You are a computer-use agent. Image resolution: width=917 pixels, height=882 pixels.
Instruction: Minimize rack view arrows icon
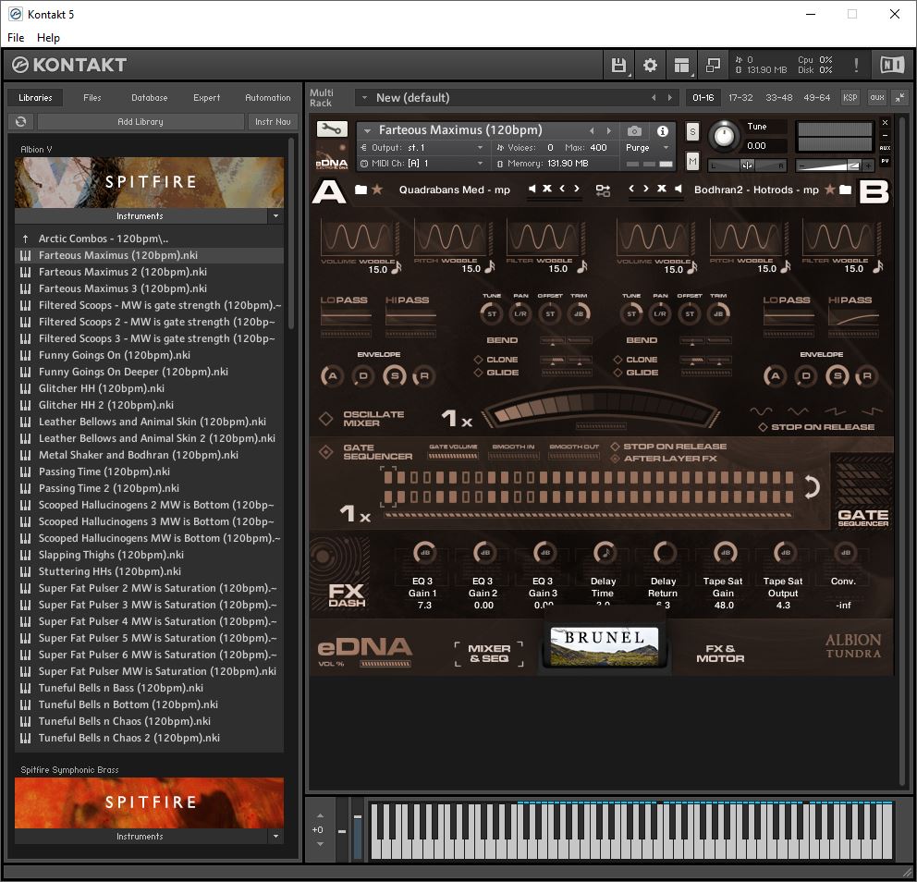click(899, 98)
